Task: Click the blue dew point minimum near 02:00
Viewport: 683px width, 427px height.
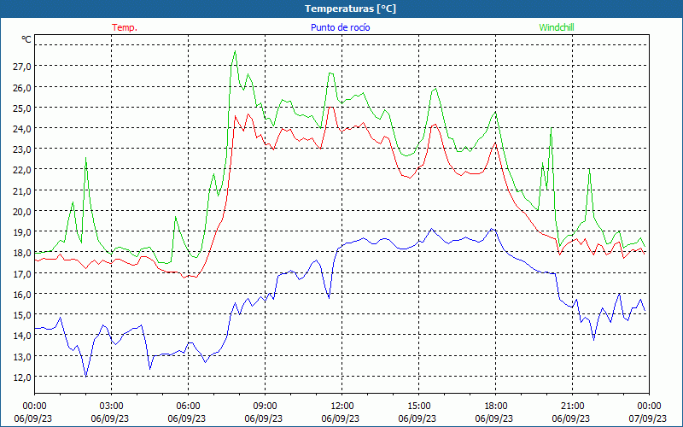Action: pos(86,376)
